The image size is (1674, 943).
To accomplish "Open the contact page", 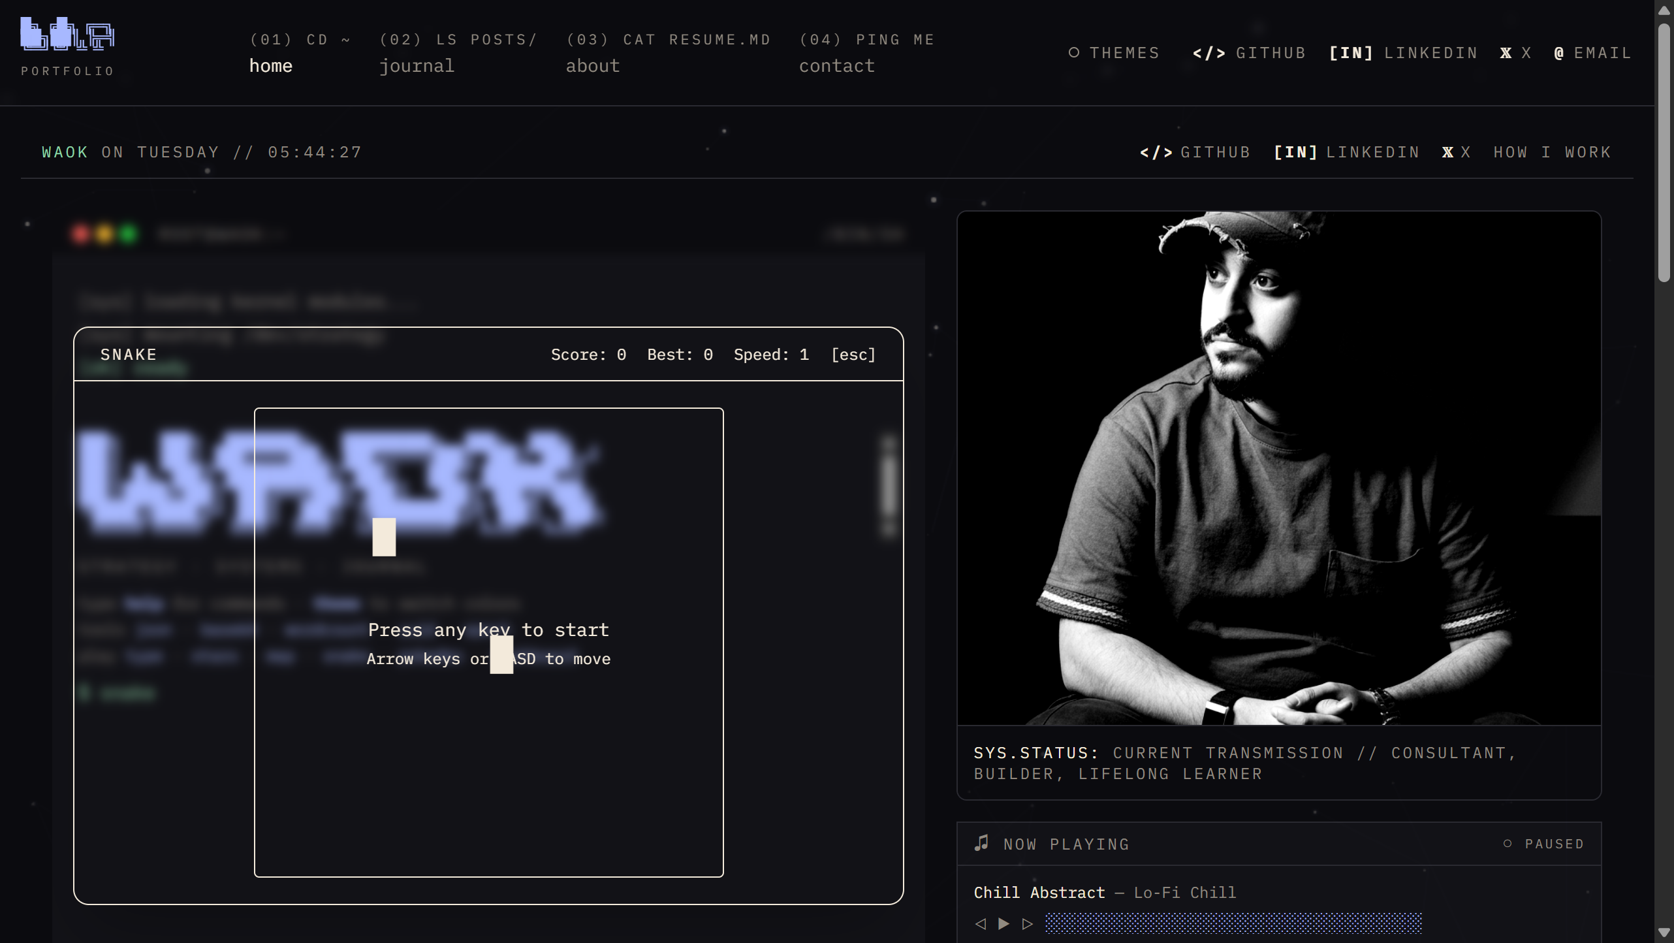I will tap(836, 66).
